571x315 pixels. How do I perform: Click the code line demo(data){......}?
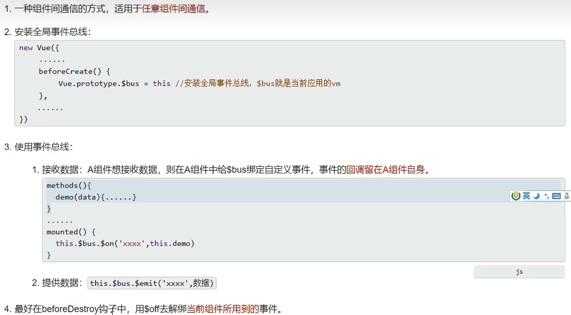click(x=96, y=197)
